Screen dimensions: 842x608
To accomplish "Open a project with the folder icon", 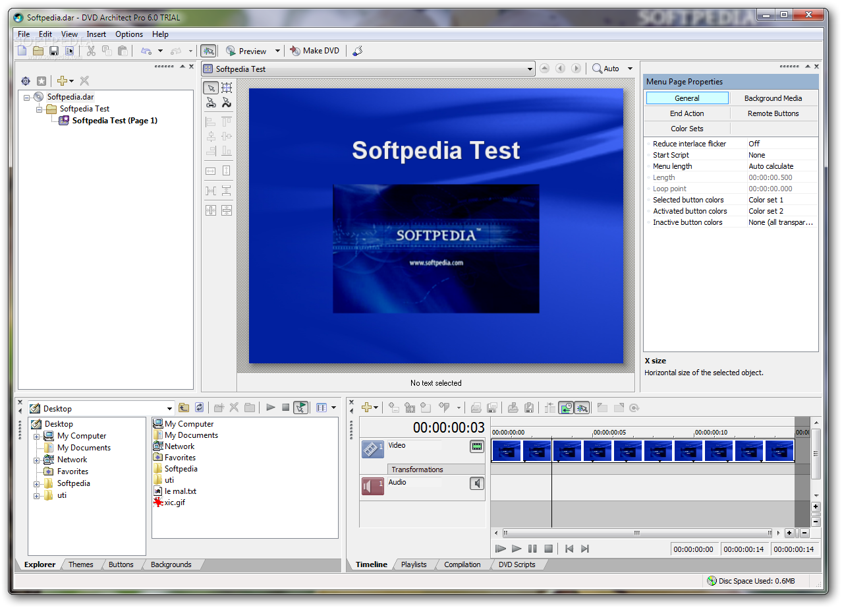I will (x=38, y=51).
